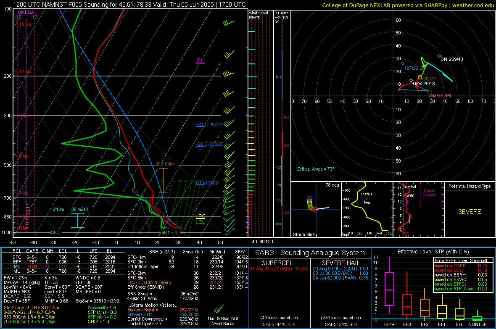
Task: Click the 'SARS - Sounding Analogue System' title
Action: pyautogui.click(x=310, y=253)
